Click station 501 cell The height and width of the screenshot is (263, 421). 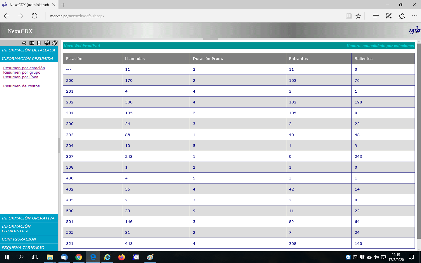coord(92,222)
